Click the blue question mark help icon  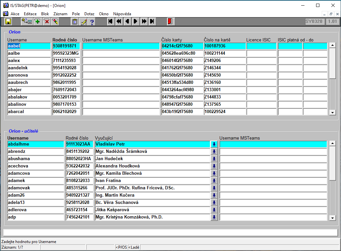92,22
